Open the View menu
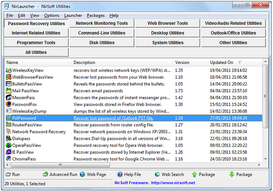The width and height of the screenshot is (273, 191). tap(35, 15)
